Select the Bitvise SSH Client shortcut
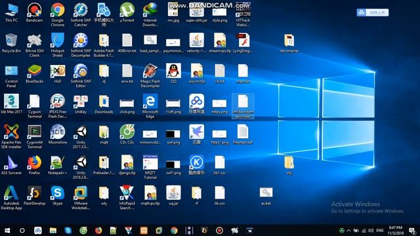Viewport: 420px width, 236px height. [x=34, y=45]
